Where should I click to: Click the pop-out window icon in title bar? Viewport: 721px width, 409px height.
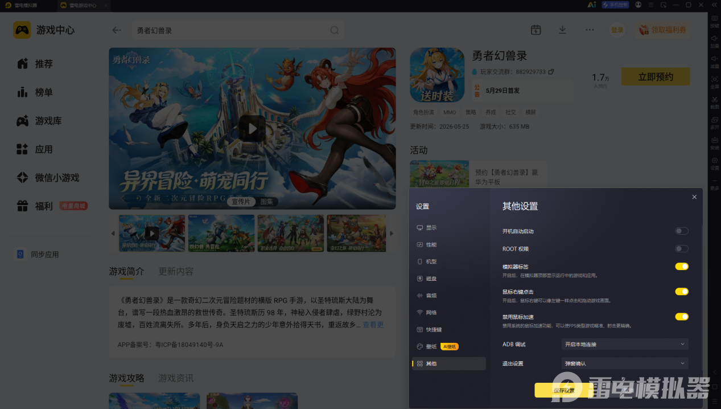(663, 5)
